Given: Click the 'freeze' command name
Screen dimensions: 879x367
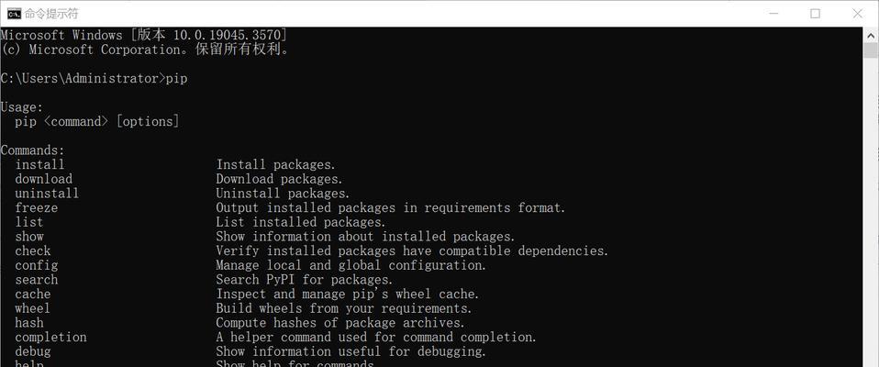Looking at the screenshot, I should [x=37, y=208].
